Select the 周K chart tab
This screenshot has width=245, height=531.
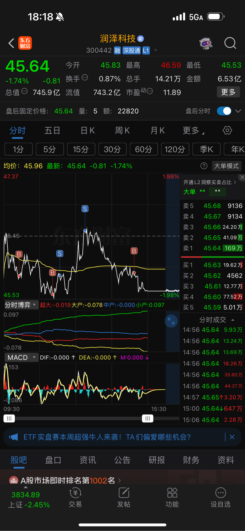tap(122, 130)
